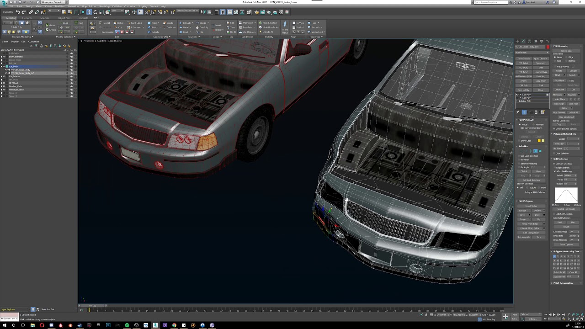The image size is (585, 329).
Task: Toggle the Angle Snap icon
Action: pos(153,12)
